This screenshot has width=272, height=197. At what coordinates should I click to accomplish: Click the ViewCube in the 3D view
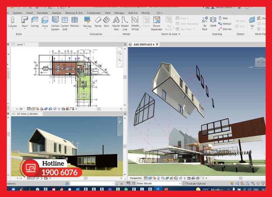(x=259, y=62)
